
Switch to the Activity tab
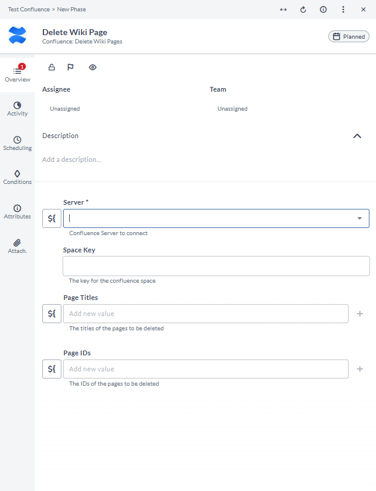(x=17, y=109)
